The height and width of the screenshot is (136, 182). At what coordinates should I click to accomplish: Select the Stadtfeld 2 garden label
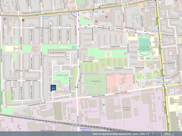coord(95,82)
